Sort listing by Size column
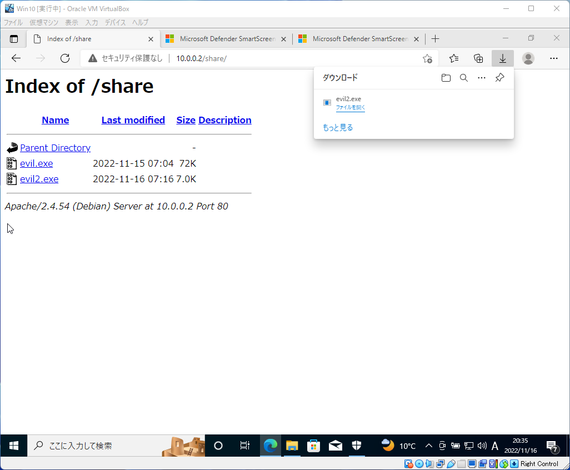Image resolution: width=570 pixels, height=470 pixels. (186, 120)
